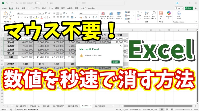Switch to the Insert ribbon tab
This screenshot has height=111, width=199.
click(17, 8)
